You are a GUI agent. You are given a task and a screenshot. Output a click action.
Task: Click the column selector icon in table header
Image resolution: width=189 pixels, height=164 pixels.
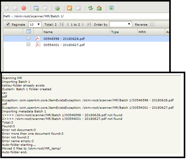29,32
